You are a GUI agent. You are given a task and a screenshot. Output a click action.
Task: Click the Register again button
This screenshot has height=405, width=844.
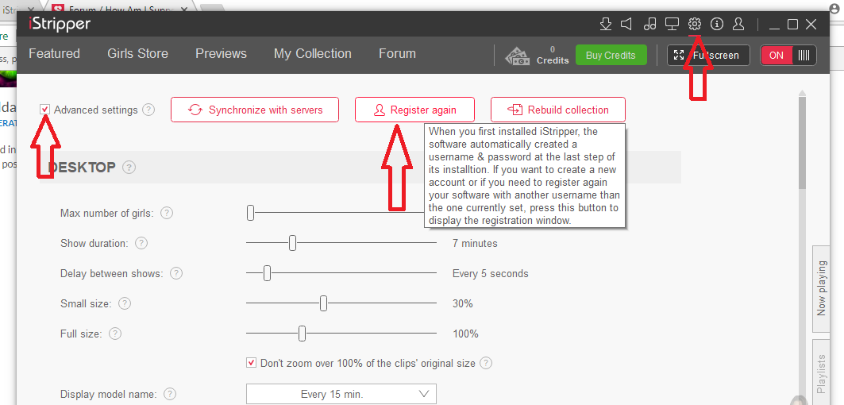(414, 110)
